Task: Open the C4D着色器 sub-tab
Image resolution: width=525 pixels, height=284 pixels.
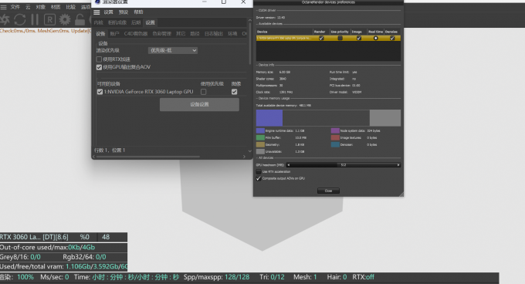Action: click(136, 34)
